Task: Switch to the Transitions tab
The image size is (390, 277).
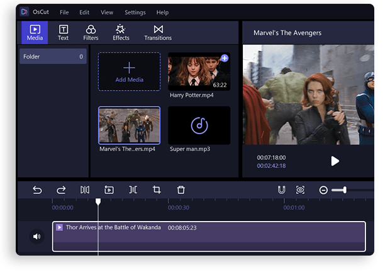Action: [158, 33]
